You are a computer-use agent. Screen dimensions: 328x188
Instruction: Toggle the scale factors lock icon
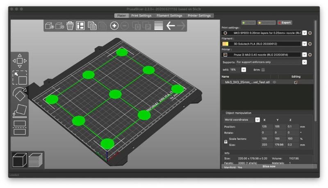tap(226, 142)
